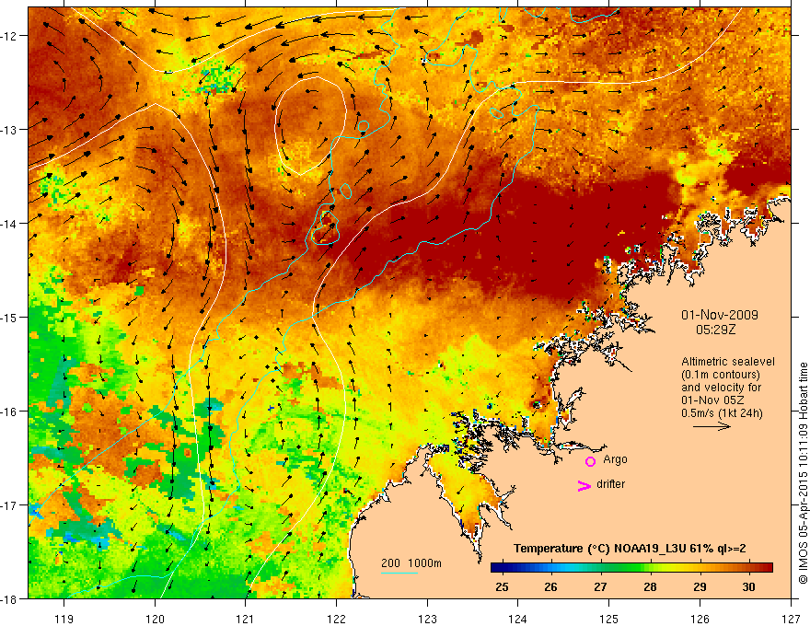
Task: Click the magenta drifter arrowhead legend symbol
Action: click(584, 485)
